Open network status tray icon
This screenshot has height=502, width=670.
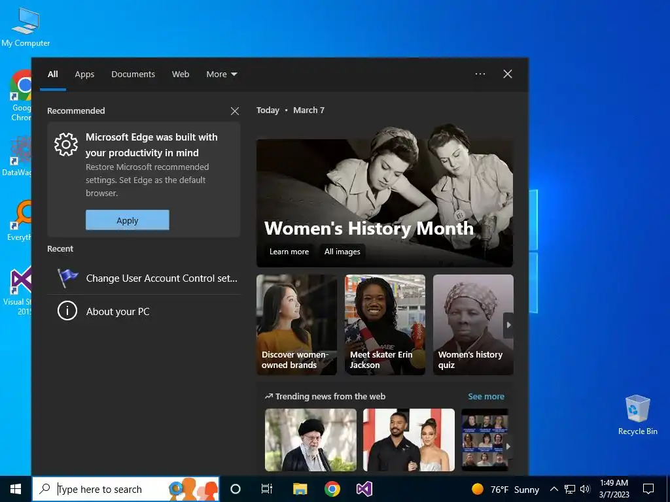pos(570,489)
